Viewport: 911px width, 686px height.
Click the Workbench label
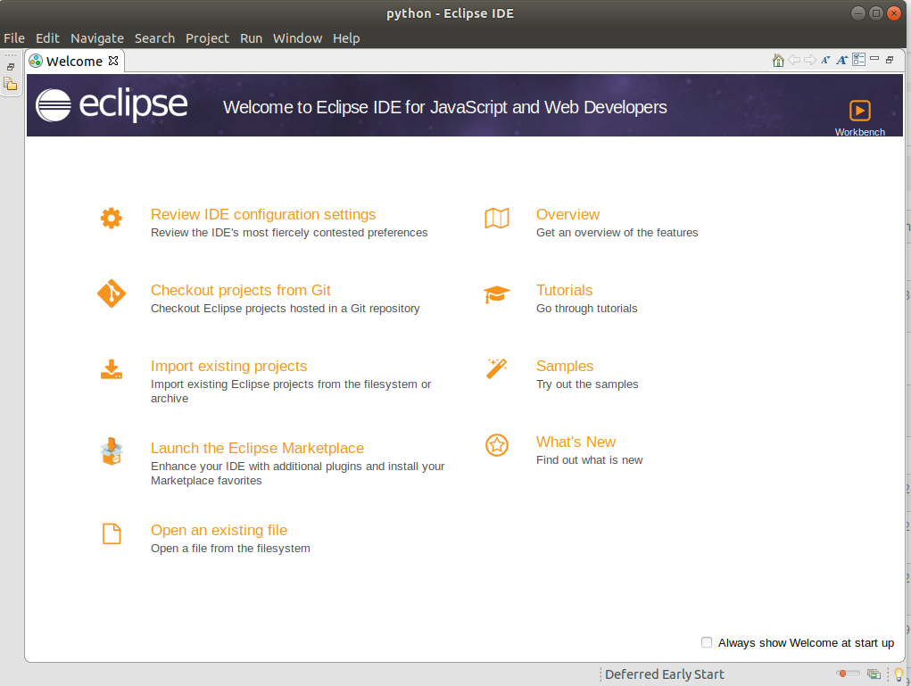[x=860, y=132]
